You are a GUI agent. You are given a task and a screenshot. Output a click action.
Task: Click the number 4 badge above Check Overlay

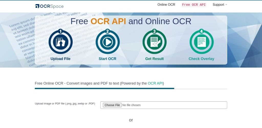point(201,31)
